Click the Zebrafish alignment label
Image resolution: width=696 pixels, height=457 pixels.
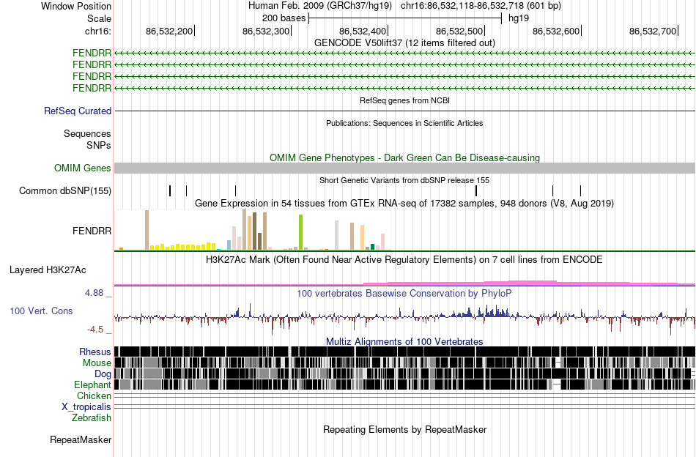point(92,417)
